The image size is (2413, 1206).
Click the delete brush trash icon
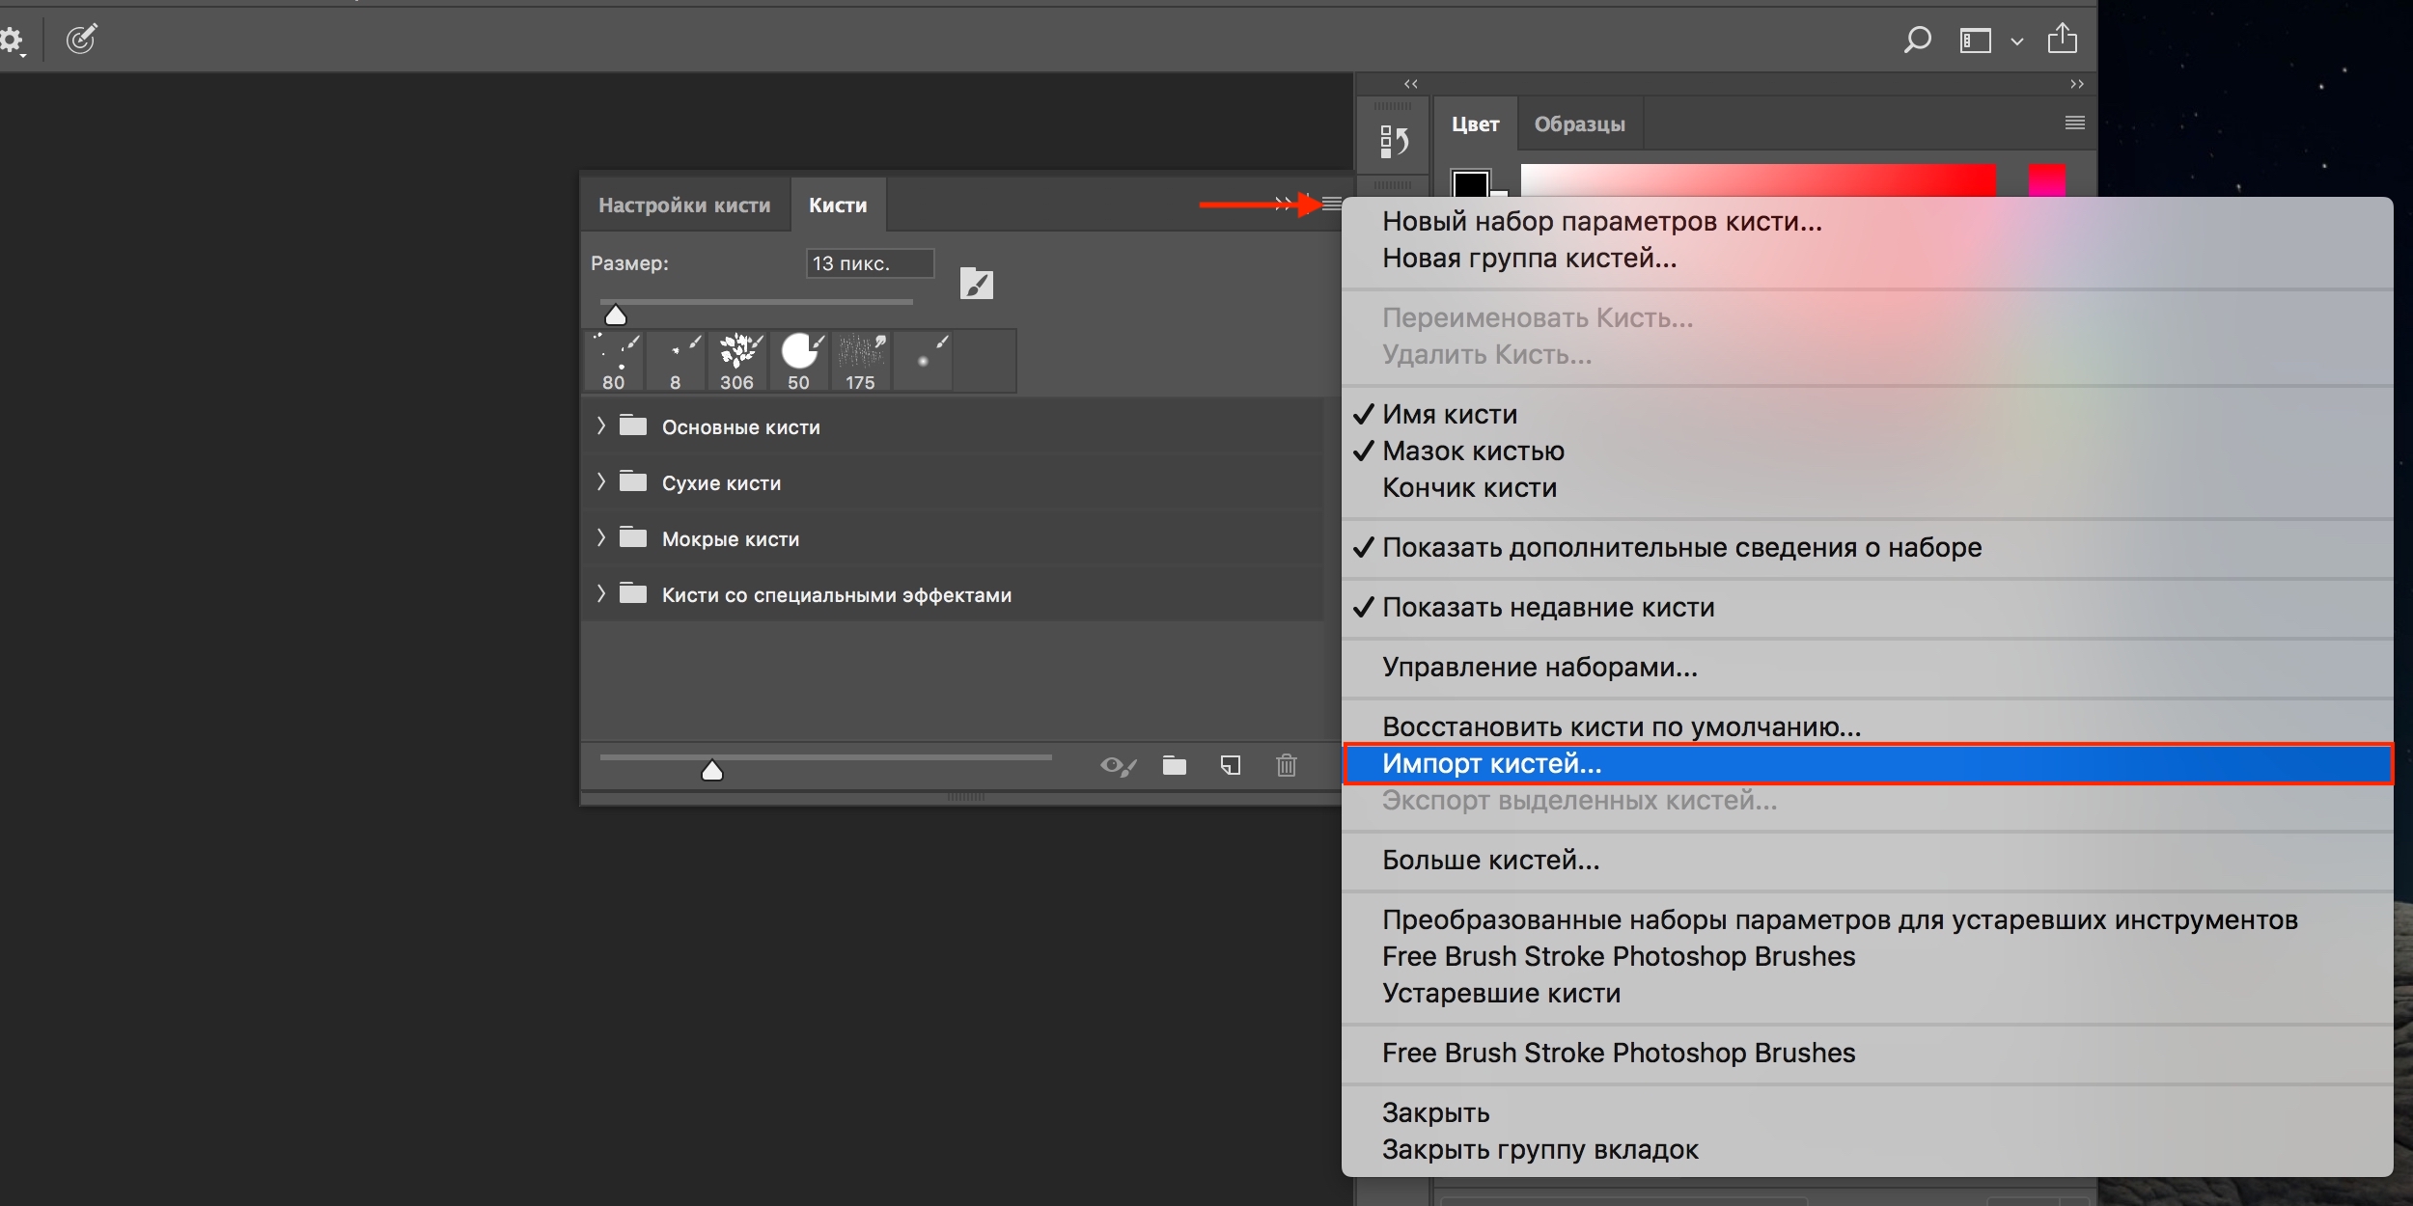[x=1286, y=766]
